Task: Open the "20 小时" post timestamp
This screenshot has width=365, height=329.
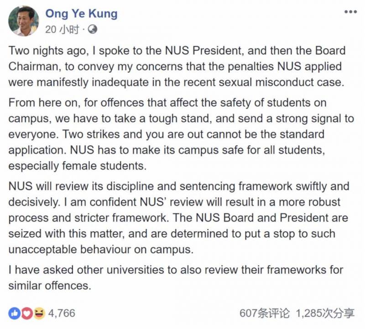Action: [x=62, y=30]
